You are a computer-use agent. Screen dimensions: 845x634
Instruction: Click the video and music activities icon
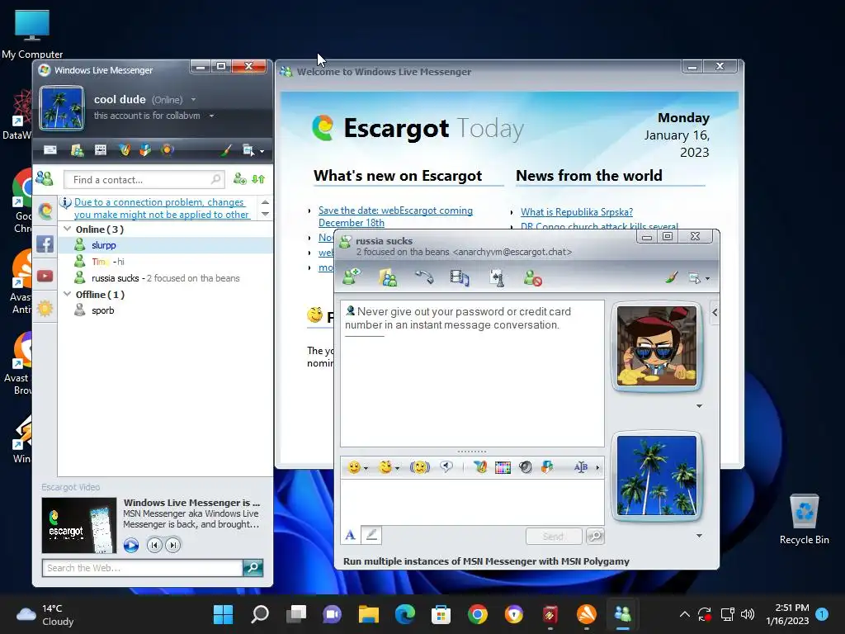tap(460, 277)
